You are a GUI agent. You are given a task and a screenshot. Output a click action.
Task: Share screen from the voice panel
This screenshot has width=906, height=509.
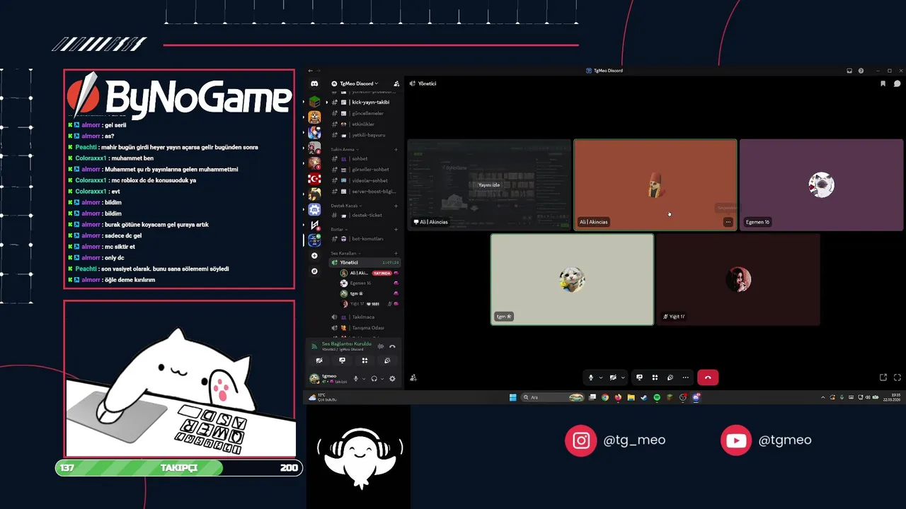(342, 361)
